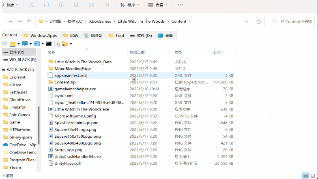Switch to the Tool tab
The width and height of the screenshot is (318, 179).
coord(116,36)
